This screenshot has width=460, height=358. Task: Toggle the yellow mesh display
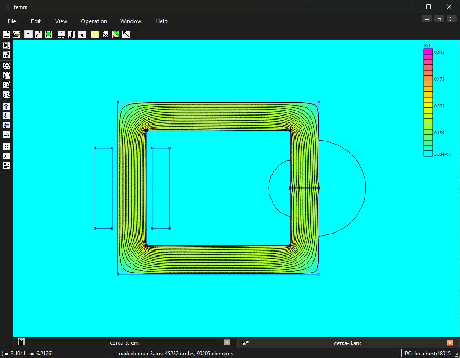[x=95, y=34]
